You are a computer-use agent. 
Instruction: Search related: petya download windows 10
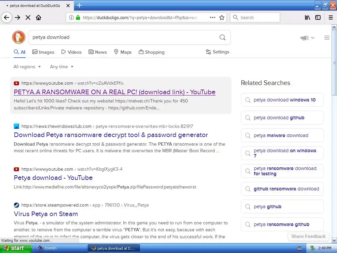pos(282,100)
